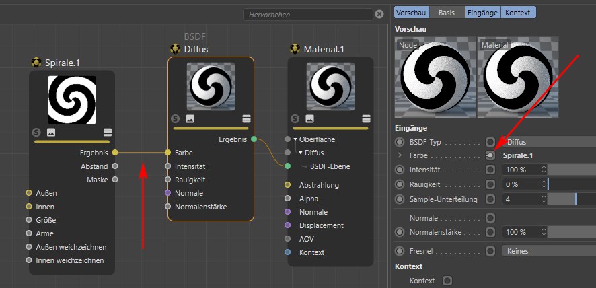Click the preview image icon on Diffus node
Image resolution: width=596 pixels, height=288 pixels.
(x=189, y=118)
